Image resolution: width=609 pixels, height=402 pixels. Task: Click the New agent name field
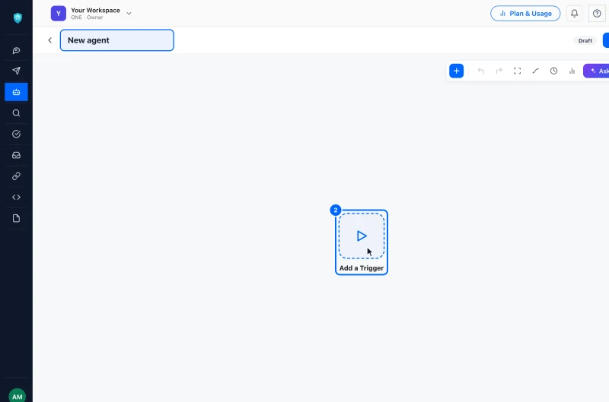[x=117, y=40]
